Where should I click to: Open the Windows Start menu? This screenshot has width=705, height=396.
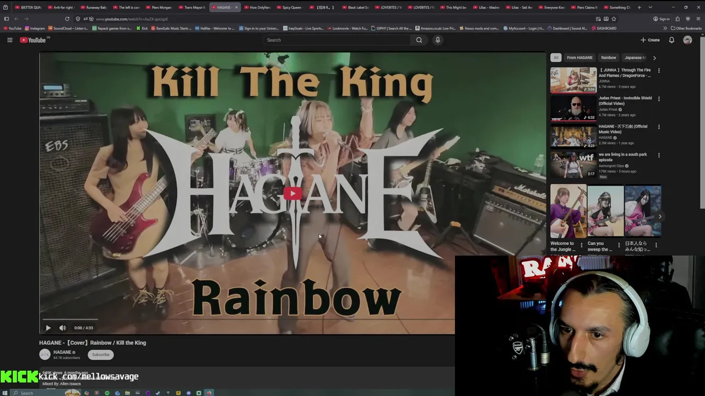coord(6,393)
